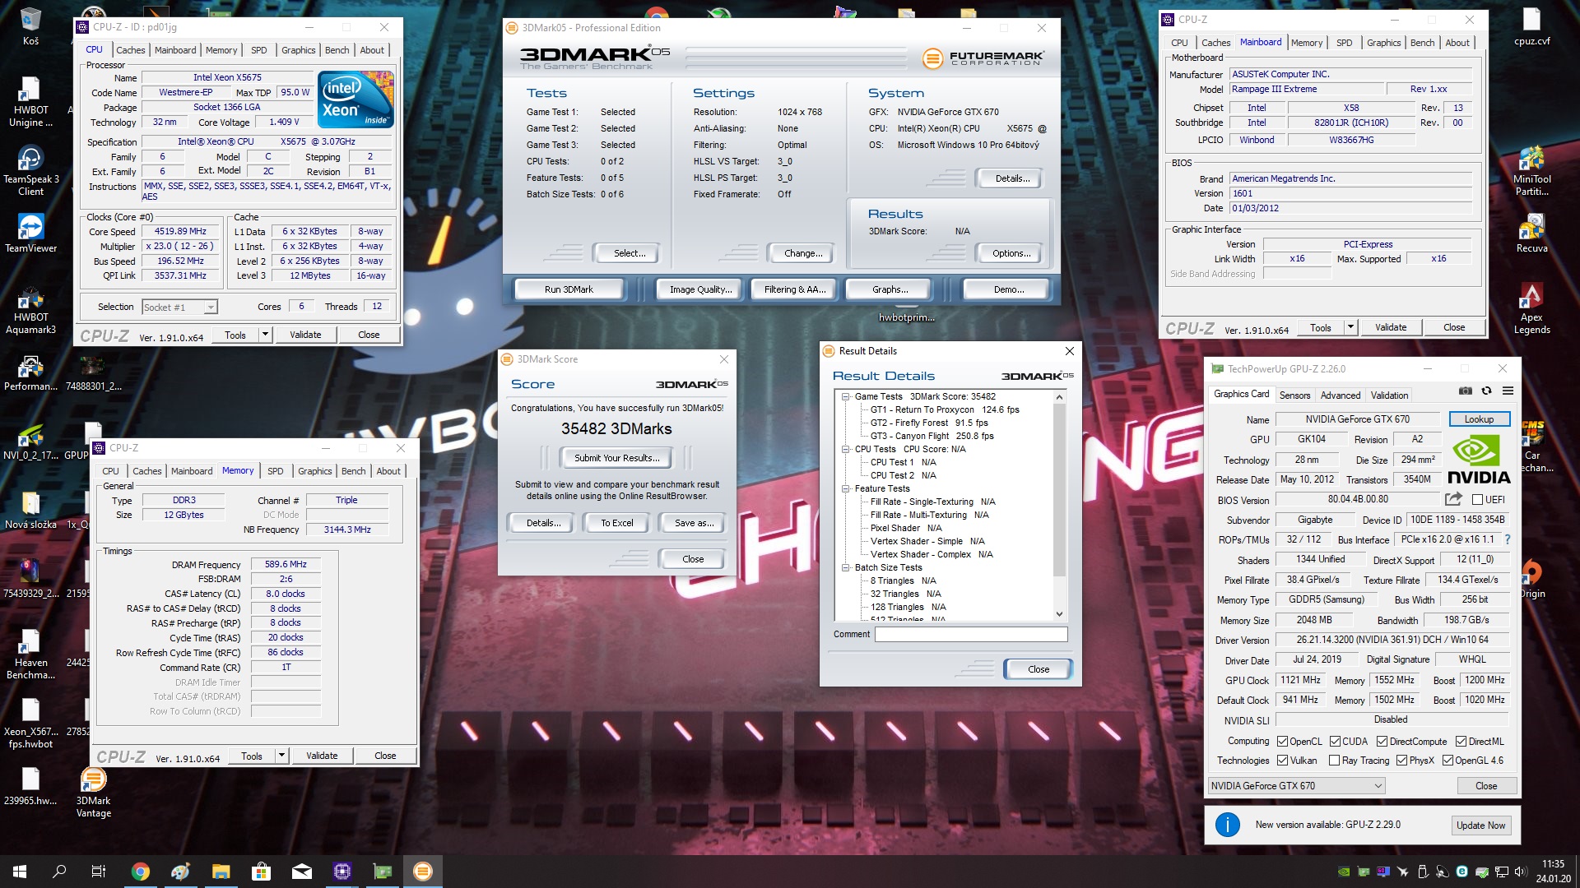Image resolution: width=1580 pixels, height=888 pixels.
Task: Click the GPU-Z BIOS export share icon
Action: [x=1453, y=499]
